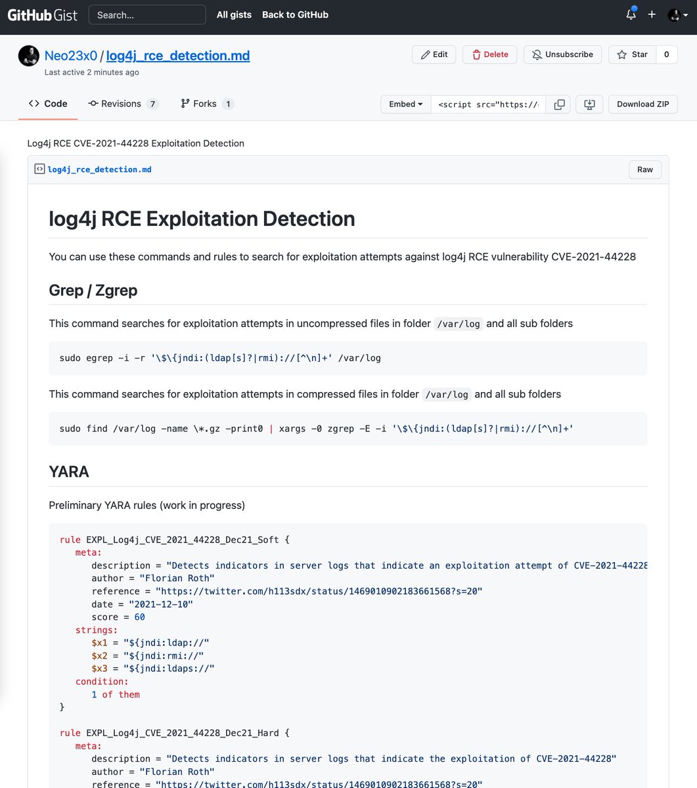Click the $x1 ldap string line

click(150, 643)
